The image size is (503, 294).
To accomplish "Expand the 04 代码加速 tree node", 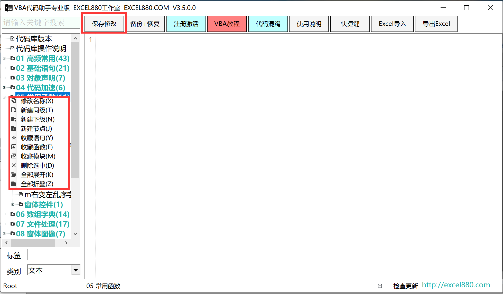I will click(4, 88).
